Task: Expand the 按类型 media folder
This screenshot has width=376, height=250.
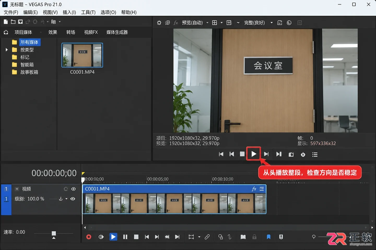Action: click(7, 50)
